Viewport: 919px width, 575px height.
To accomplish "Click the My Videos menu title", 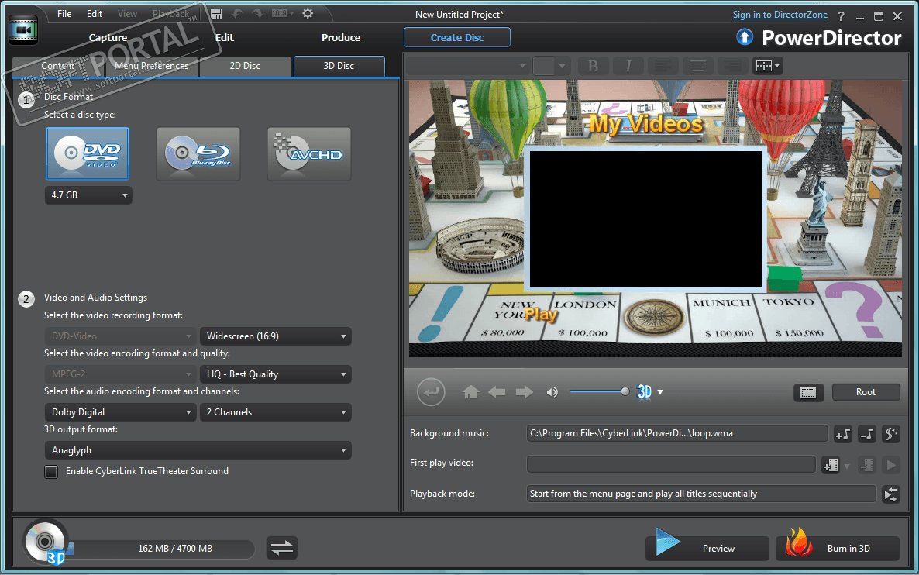I will click(x=646, y=124).
